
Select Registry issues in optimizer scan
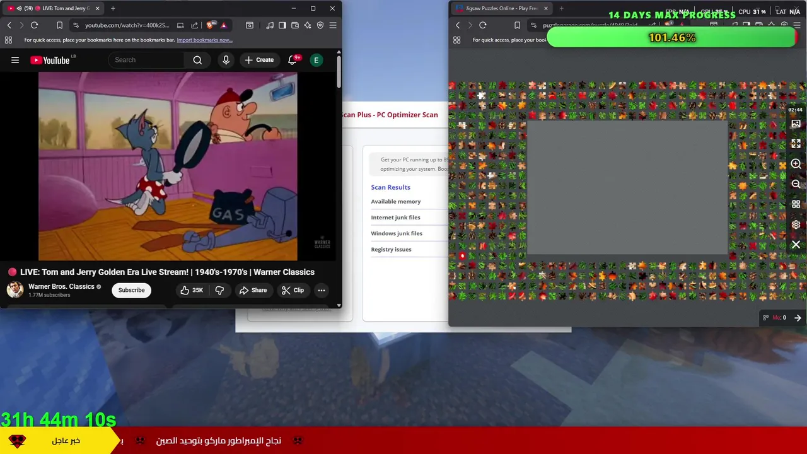point(391,250)
